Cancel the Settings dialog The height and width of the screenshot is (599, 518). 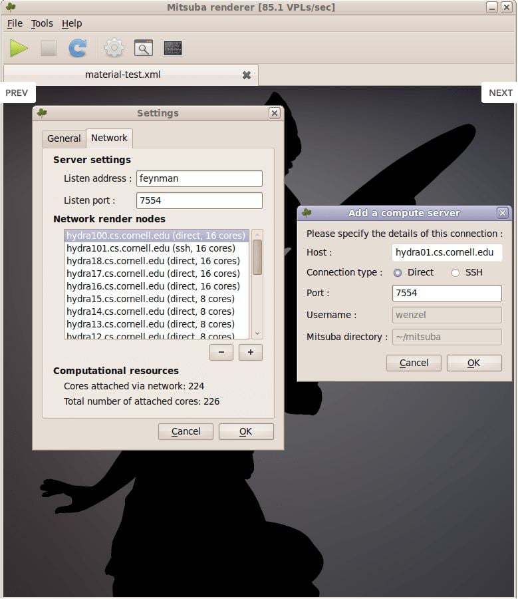(186, 432)
